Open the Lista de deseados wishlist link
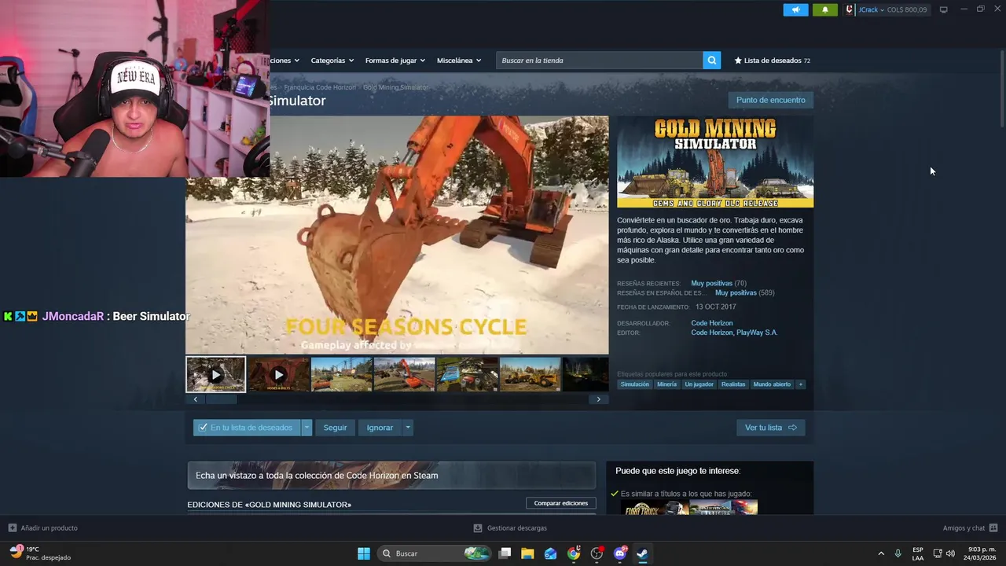This screenshot has width=1006, height=566. point(772,61)
